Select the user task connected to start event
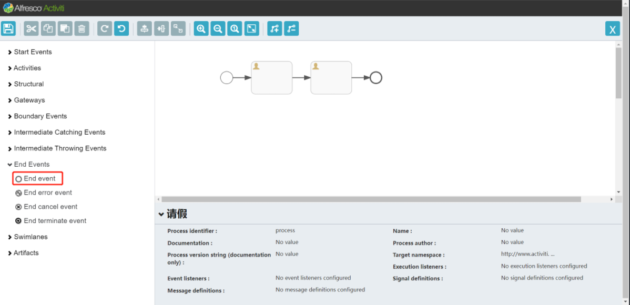The width and height of the screenshot is (630, 305). click(x=271, y=77)
